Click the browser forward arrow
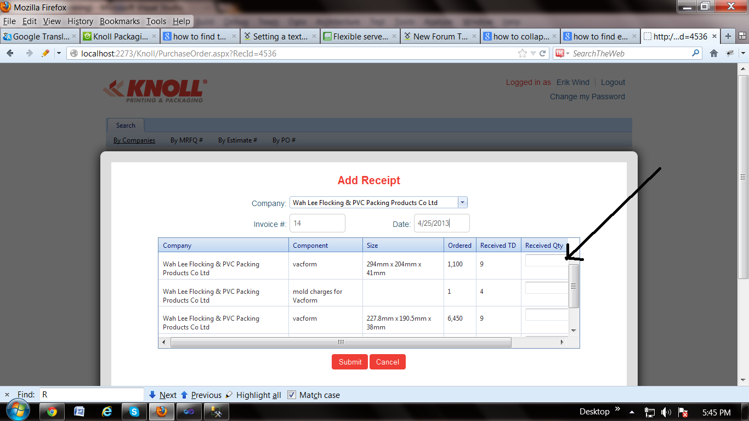The width and height of the screenshot is (749, 421). [29, 53]
